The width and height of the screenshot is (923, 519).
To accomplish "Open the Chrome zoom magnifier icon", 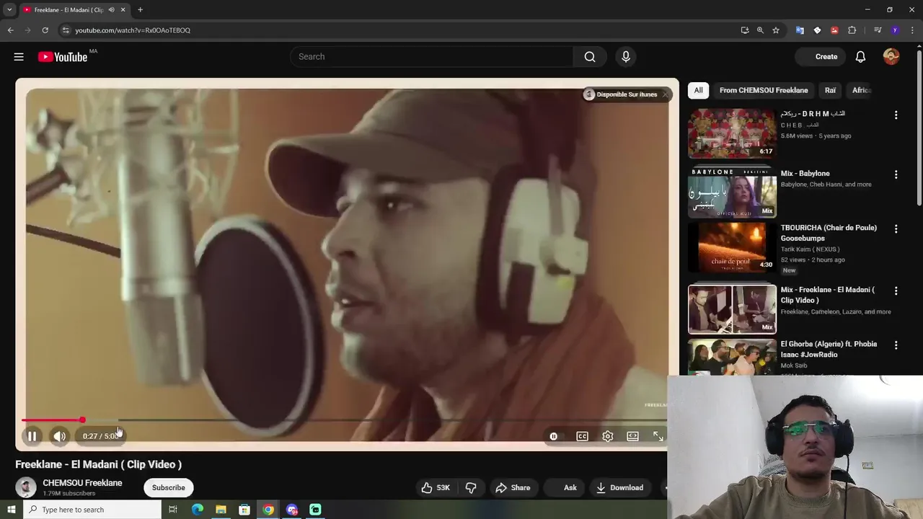I will click(760, 30).
